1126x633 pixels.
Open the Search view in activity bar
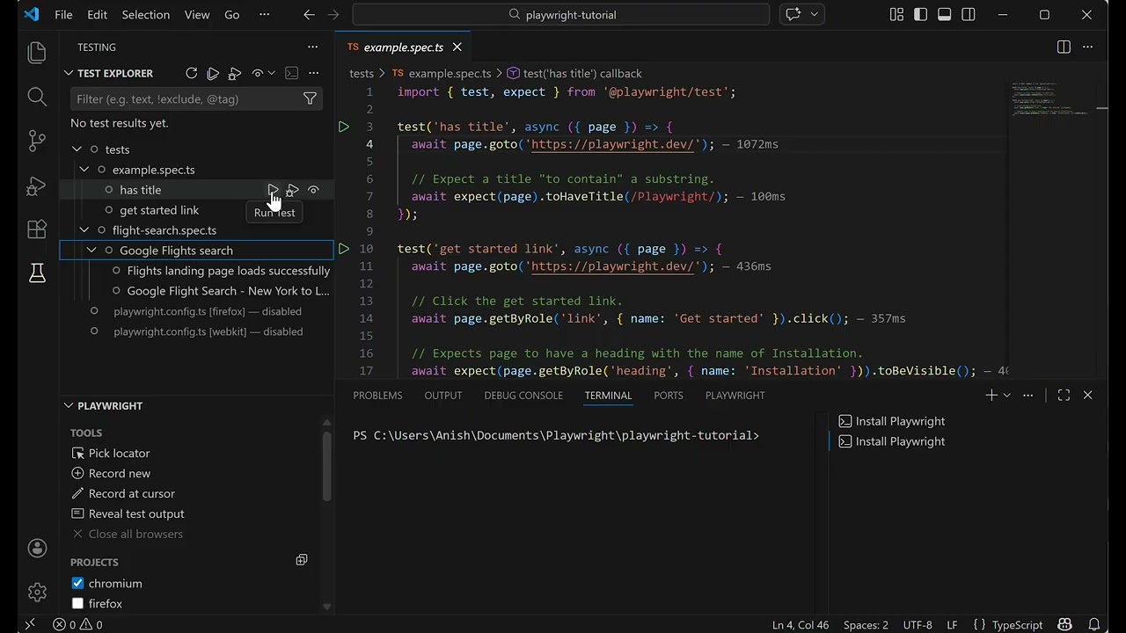pos(37,97)
